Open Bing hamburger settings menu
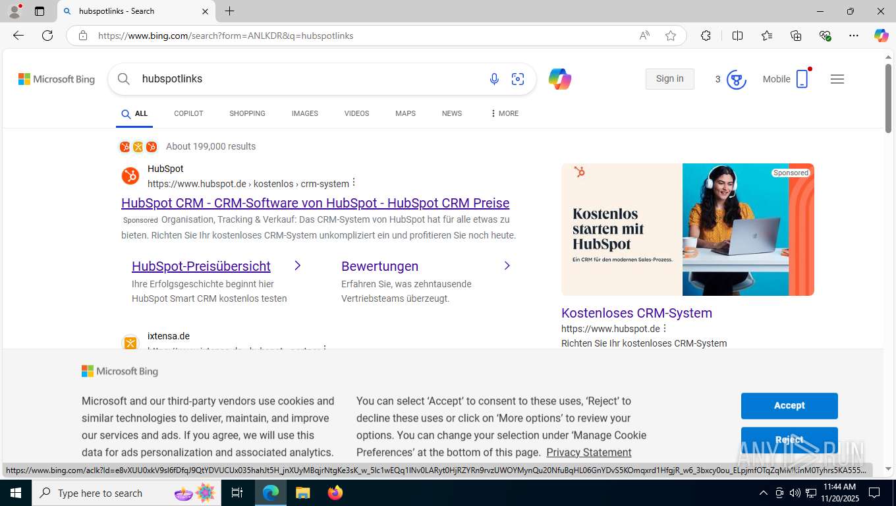 [837, 79]
